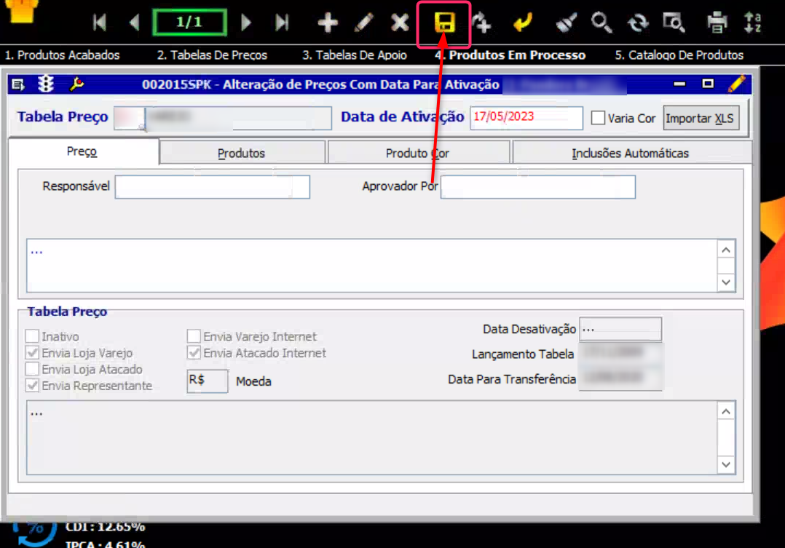The image size is (785, 548).
Task: Click traffic light icon in title bar
Action: (46, 84)
